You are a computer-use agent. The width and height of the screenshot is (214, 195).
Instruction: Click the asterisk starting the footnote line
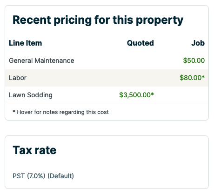14,111
